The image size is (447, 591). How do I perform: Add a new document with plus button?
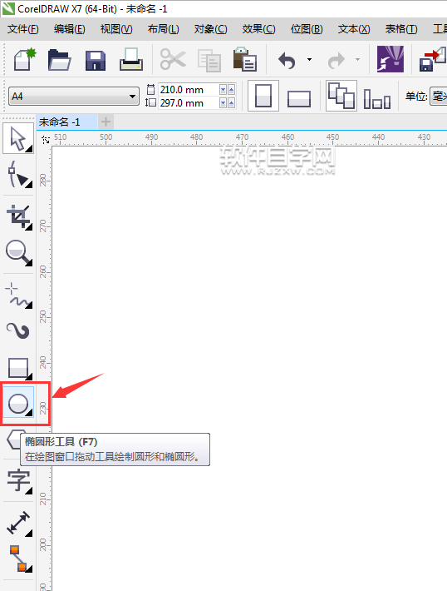(x=106, y=122)
